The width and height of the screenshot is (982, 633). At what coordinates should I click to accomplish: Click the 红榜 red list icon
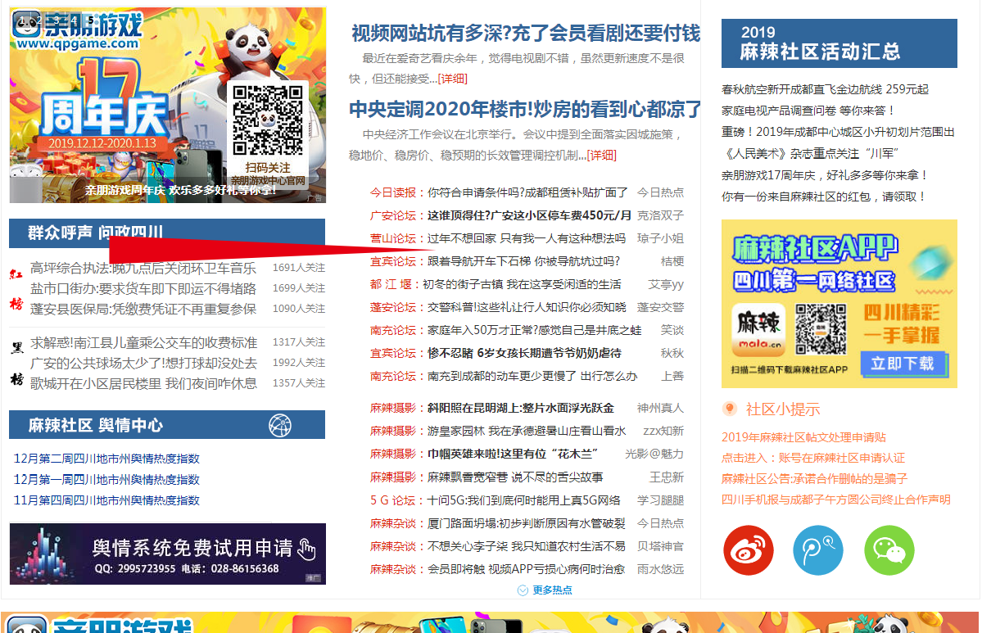click(16, 288)
